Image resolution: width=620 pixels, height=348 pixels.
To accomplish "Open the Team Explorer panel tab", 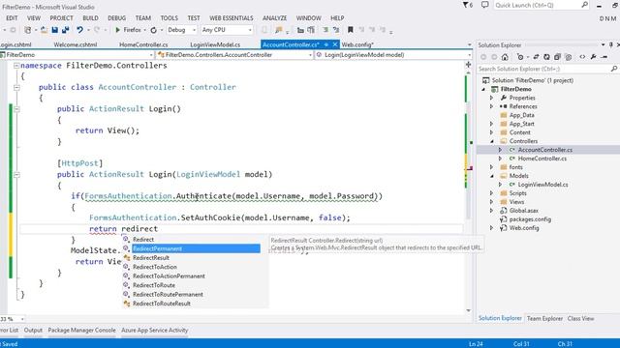I will pos(544,318).
